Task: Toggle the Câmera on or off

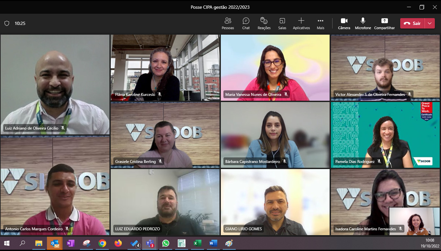Action: coord(344,23)
